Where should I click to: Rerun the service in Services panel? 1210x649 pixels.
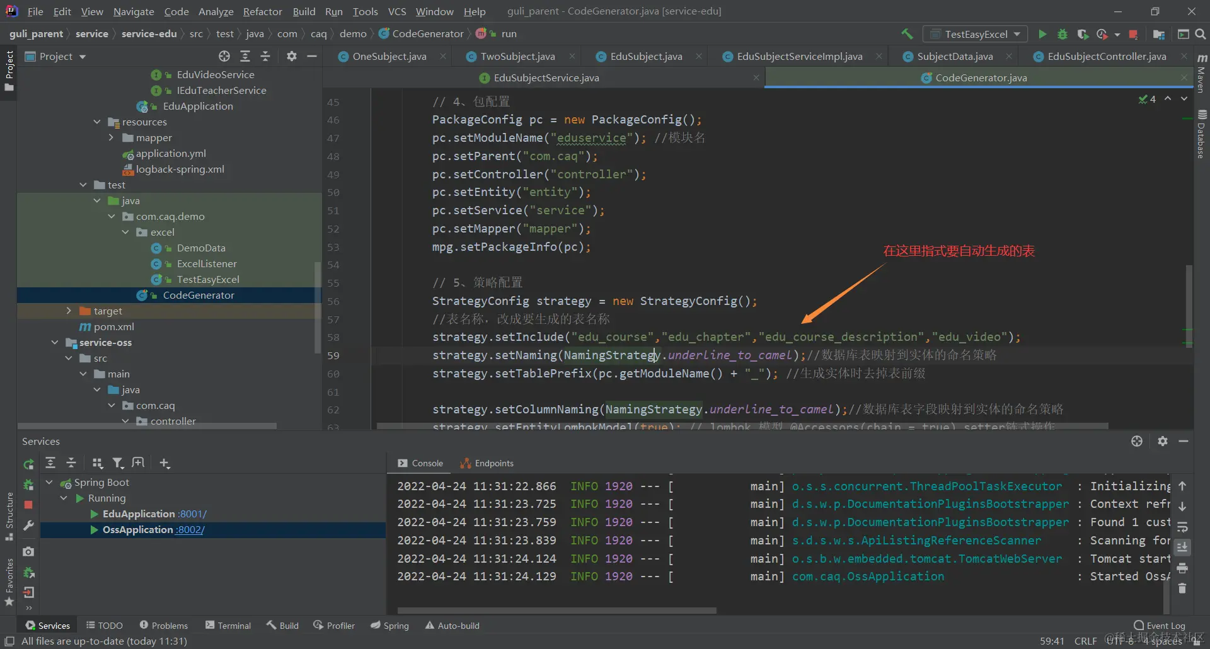(x=28, y=464)
